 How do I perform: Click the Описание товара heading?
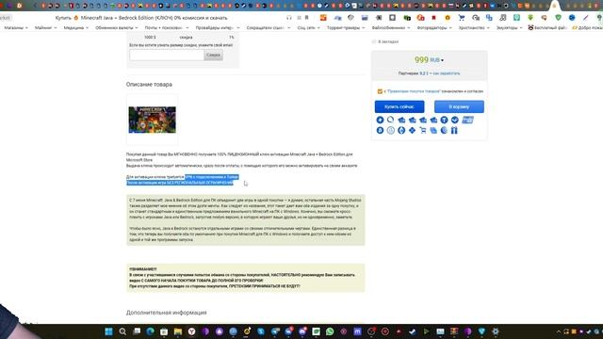(x=149, y=84)
